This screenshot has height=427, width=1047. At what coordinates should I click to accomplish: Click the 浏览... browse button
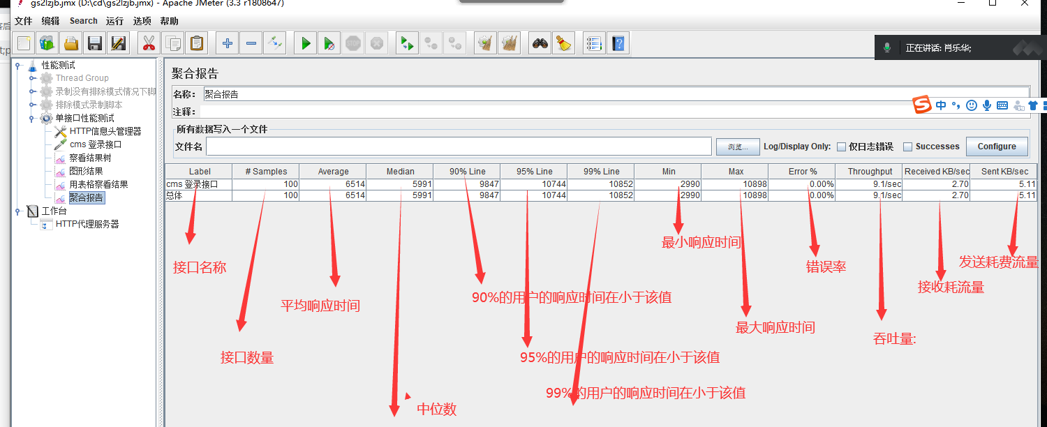pos(737,147)
